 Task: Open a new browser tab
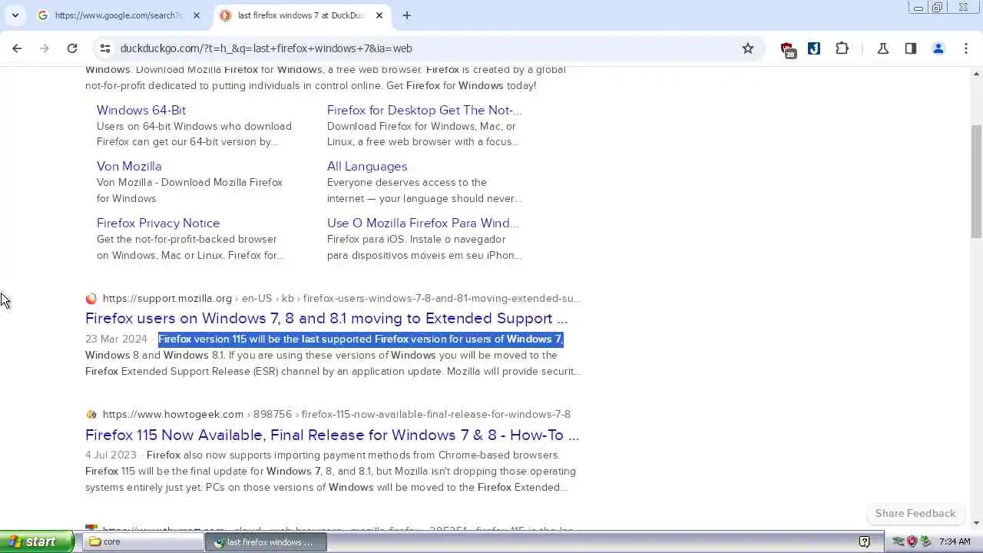(x=407, y=15)
